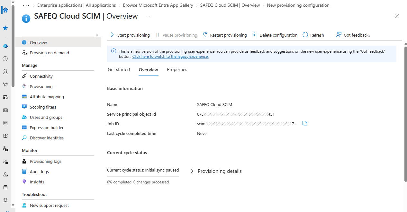407x212 pixels.
Task: Copy the Job ID with the copy icon
Action: point(305,124)
